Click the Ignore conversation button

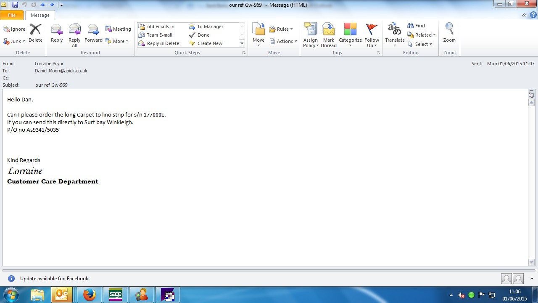click(x=14, y=29)
